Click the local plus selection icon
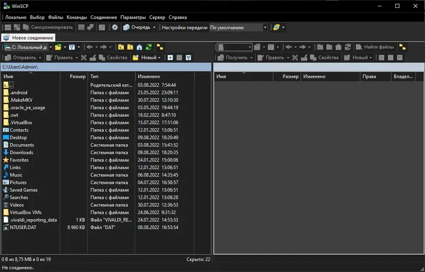This screenshot has width=425, height=272. [170, 58]
